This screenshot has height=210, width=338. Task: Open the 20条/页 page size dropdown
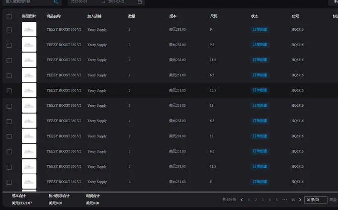point(316,200)
